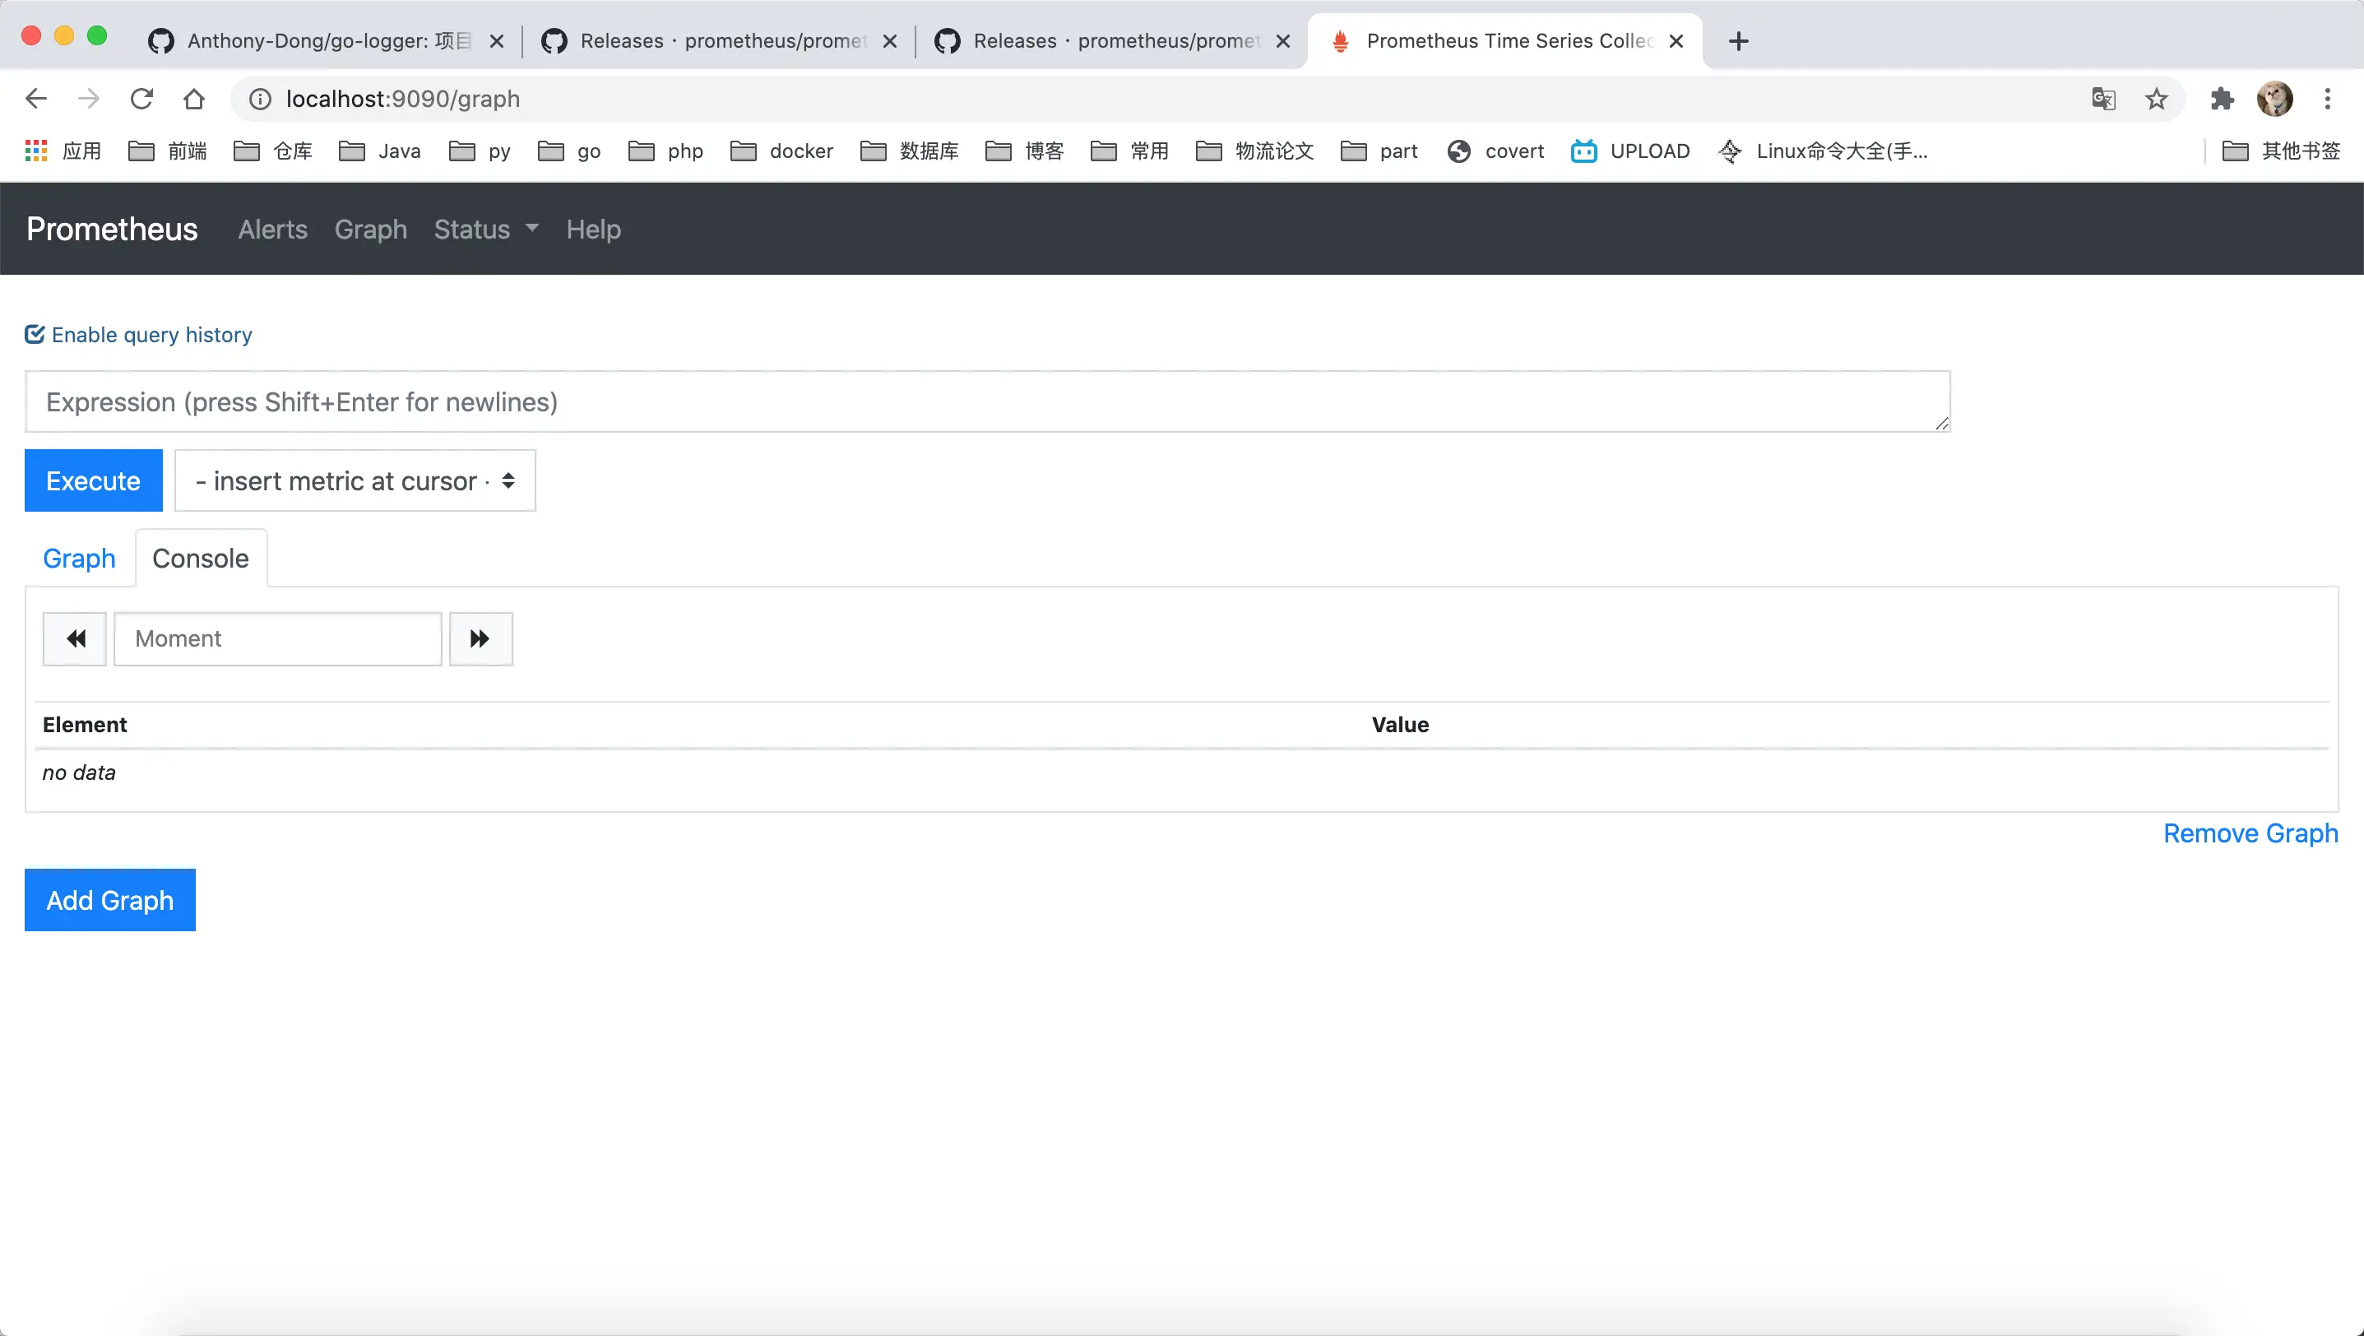This screenshot has width=2364, height=1336.
Task: Click the Chrome profile avatar
Action: (2275, 98)
